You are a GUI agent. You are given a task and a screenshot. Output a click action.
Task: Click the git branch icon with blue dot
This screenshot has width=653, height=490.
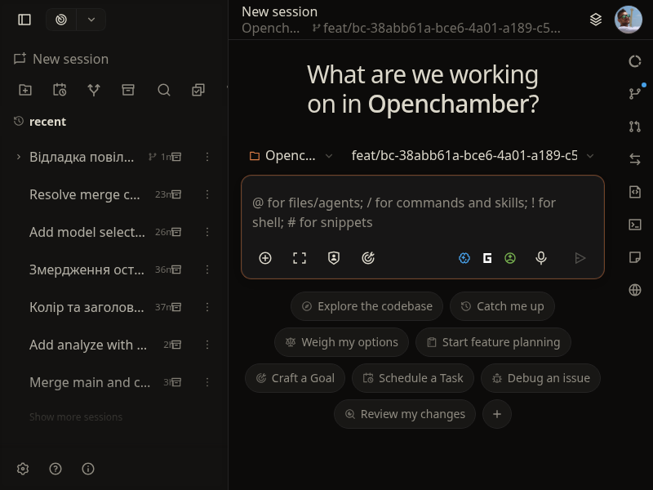coord(635,94)
